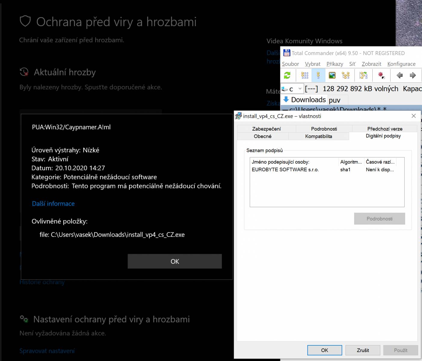The height and width of the screenshot is (361, 422).
Task: Click the Algoritm... column header
Action: (351, 162)
